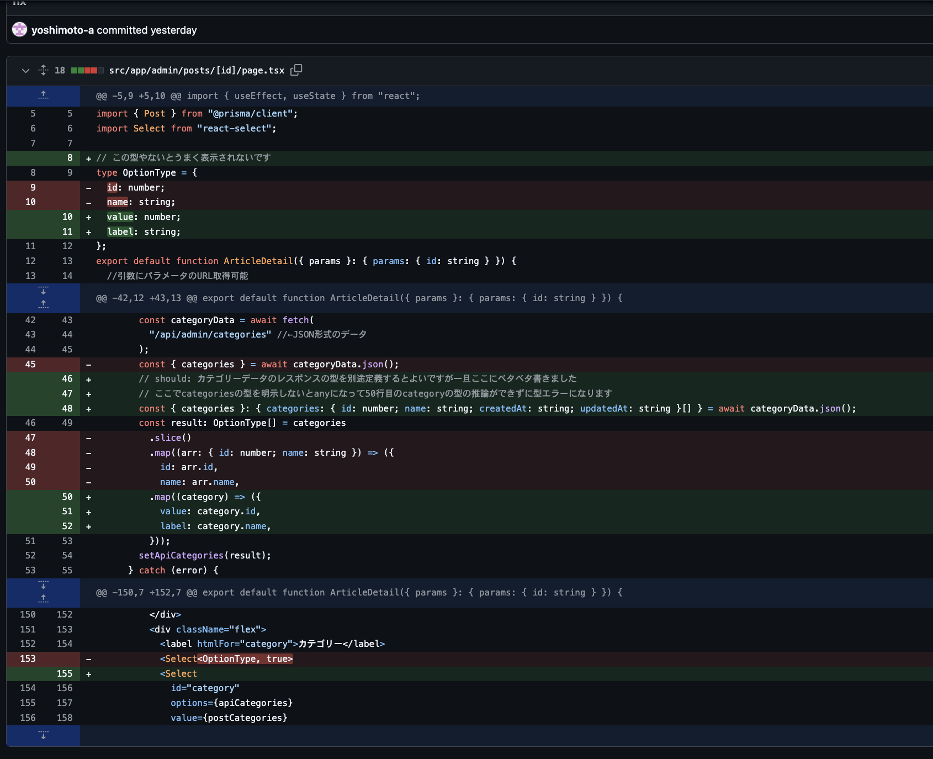The image size is (933, 759).
Task: Expand down below line 14 of diff
Action: [x=43, y=291]
